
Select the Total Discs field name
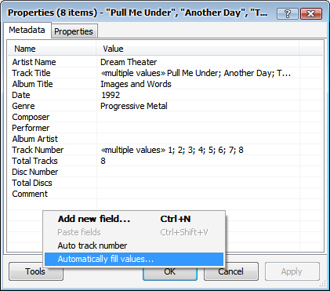point(32,183)
